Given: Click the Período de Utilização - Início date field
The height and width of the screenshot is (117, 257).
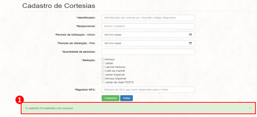Looking at the screenshot, I should 148,35.
